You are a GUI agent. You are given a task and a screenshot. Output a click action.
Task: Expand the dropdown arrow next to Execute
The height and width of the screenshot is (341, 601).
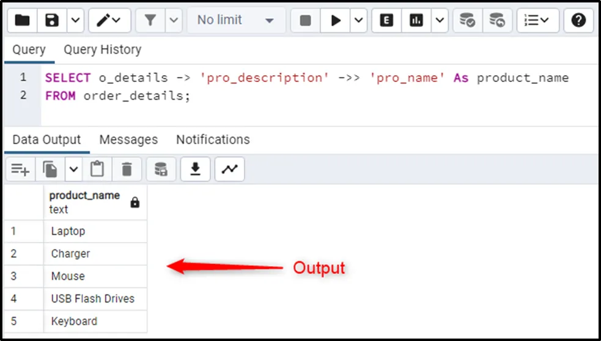click(x=358, y=20)
